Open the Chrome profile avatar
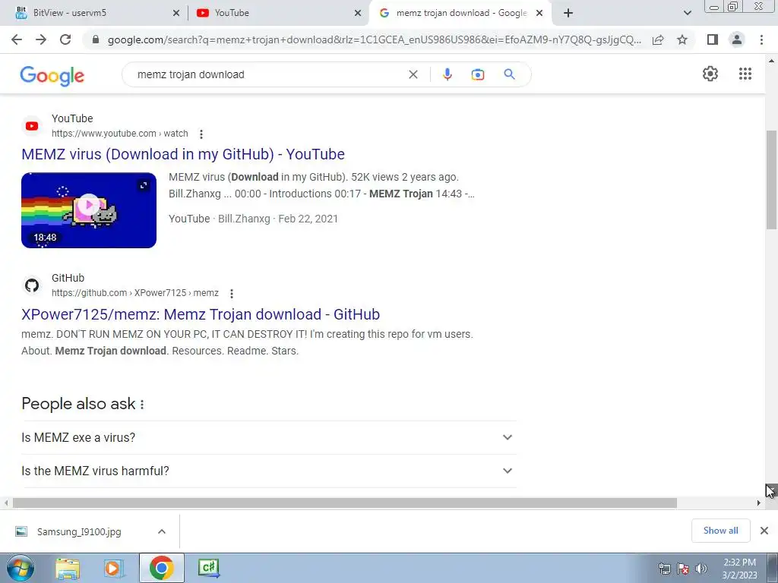778x583 pixels. 737,39
